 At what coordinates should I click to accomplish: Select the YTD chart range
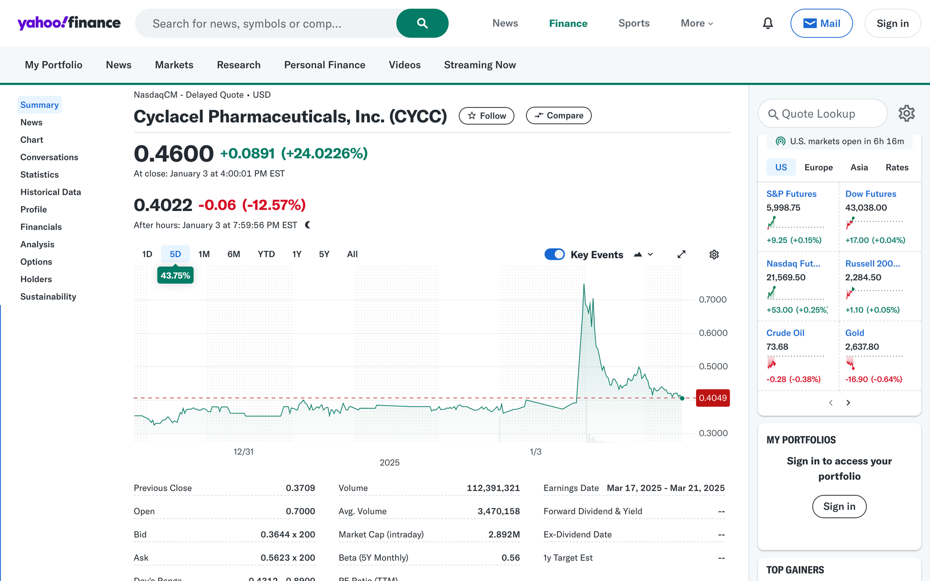coord(266,254)
